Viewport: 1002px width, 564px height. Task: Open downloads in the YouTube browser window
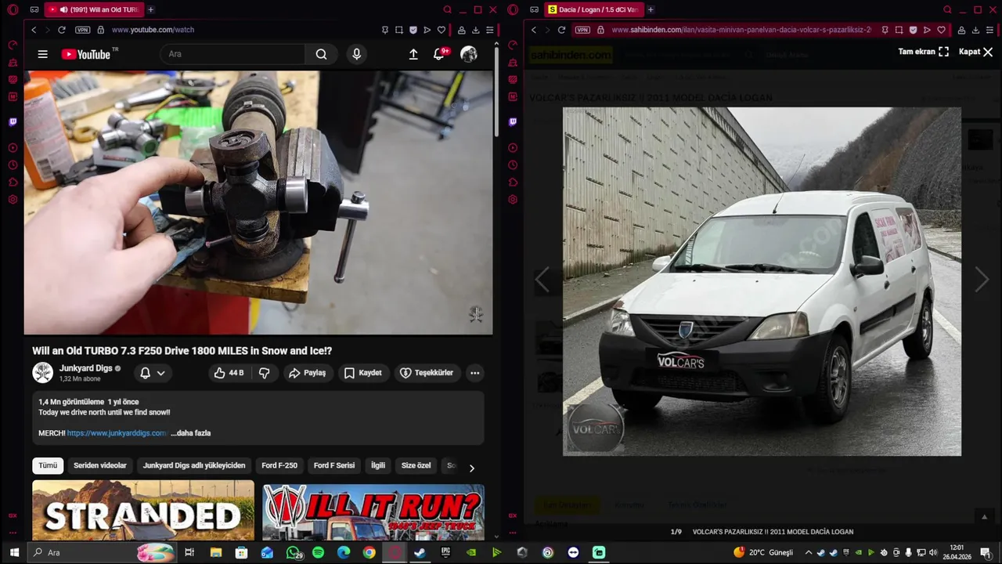coord(475,30)
